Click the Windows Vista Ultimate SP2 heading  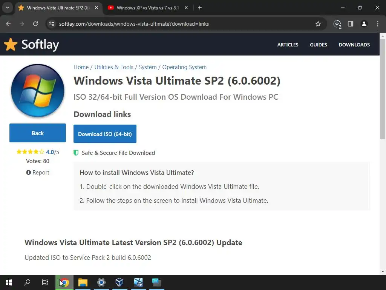pyautogui.click(x=177, y=81)
